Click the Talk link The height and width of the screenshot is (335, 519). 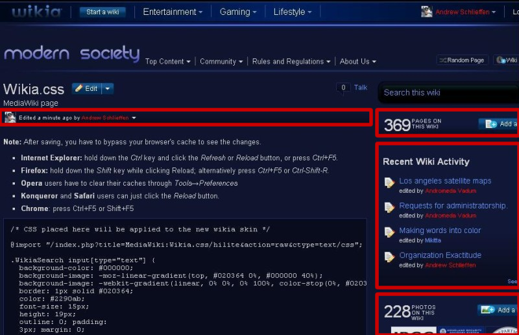click(361, 88)
